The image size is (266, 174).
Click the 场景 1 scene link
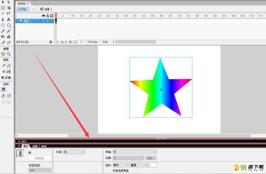[46, 9]
